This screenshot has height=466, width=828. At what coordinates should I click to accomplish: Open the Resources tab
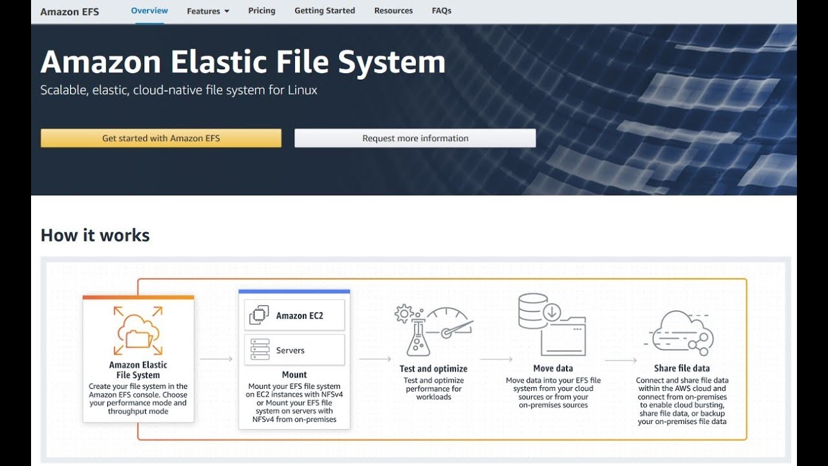coord(393,10)
